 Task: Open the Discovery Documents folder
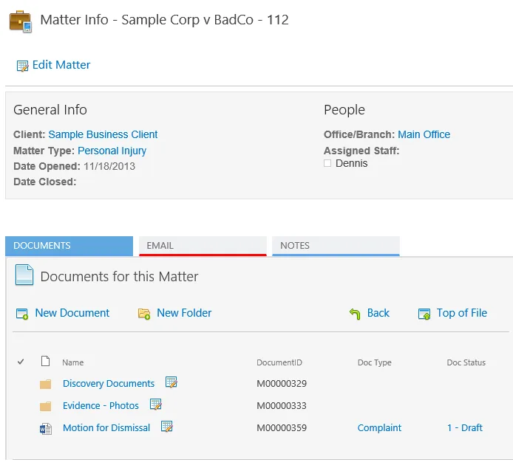(109, 383)
